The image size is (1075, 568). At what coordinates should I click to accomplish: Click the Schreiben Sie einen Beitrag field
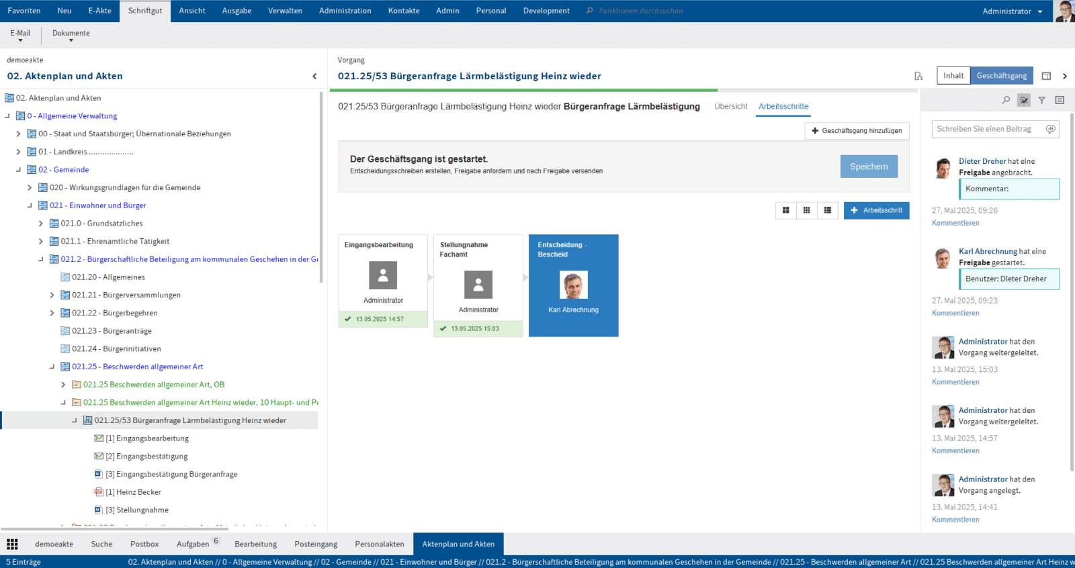(x=986, y=129)
